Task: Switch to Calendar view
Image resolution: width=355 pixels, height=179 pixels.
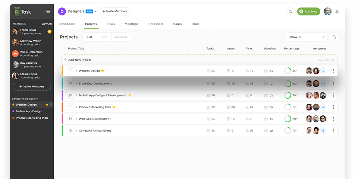Action: (x=121, y=37)
